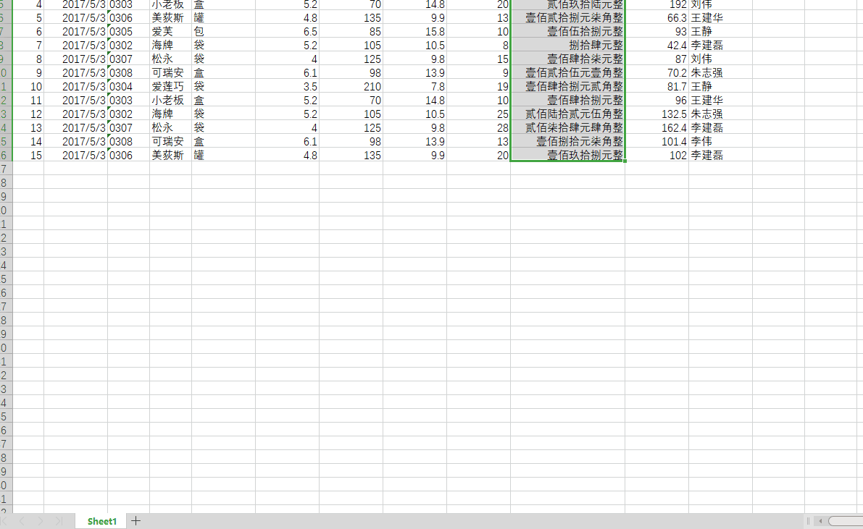
Task: Click the horizontal scrollbar thumb
Action: [846, 521]
